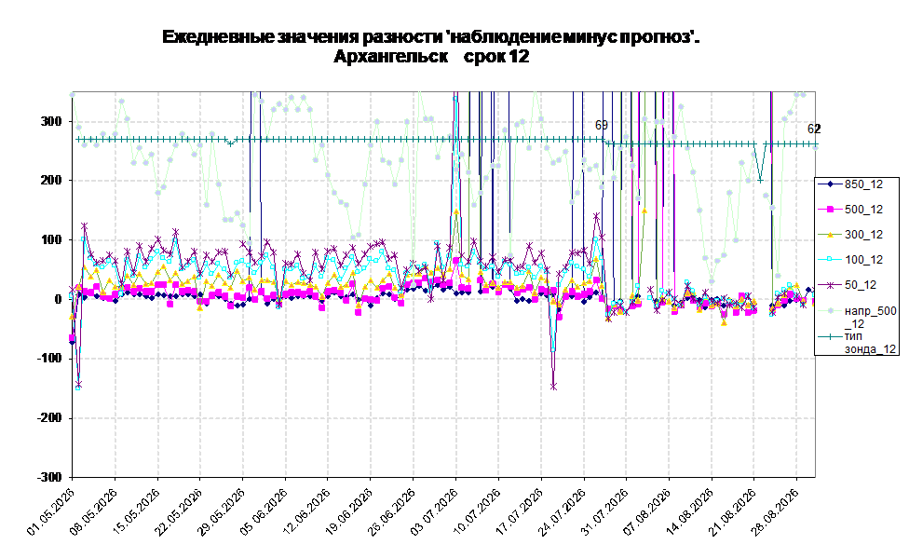This screenshot has height=558, width=909.
Task: Click the 300 value on vertical axis
Action: click(x=50, y=121)
